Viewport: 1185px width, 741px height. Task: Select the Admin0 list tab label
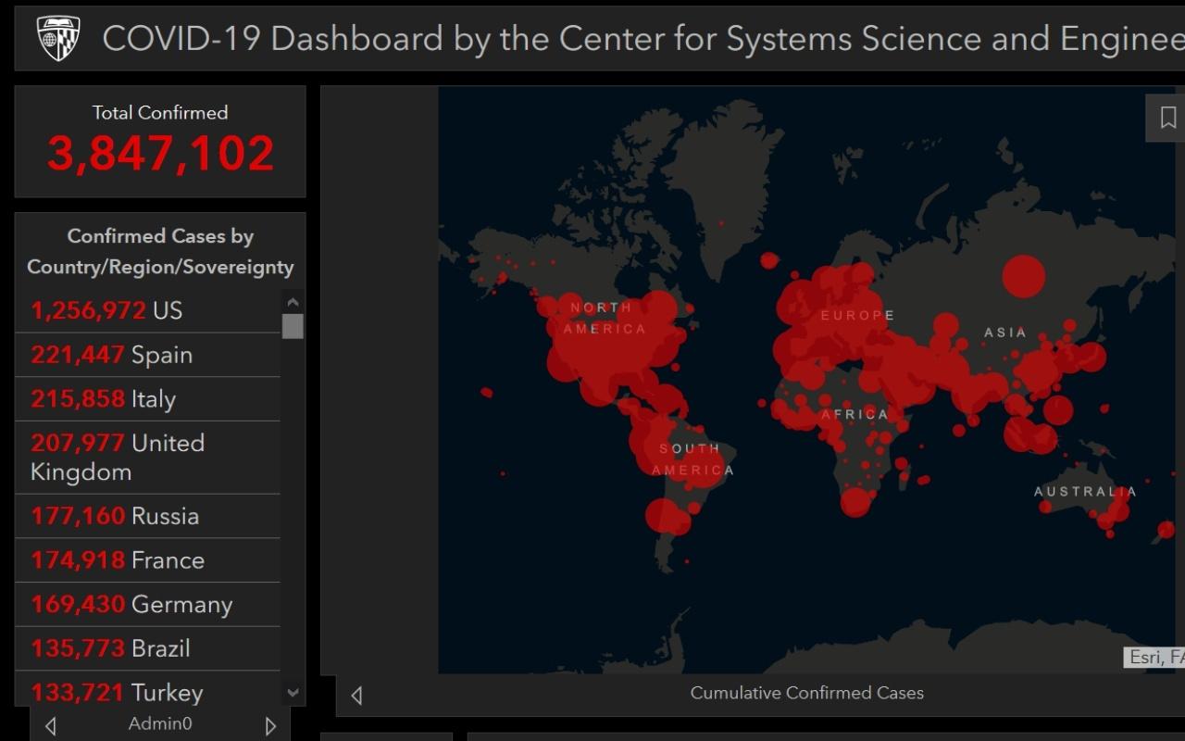(x=160, y=724)
